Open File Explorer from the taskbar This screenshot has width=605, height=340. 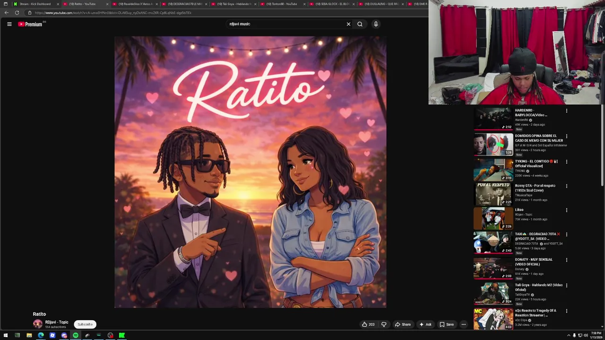pos(29,335)
